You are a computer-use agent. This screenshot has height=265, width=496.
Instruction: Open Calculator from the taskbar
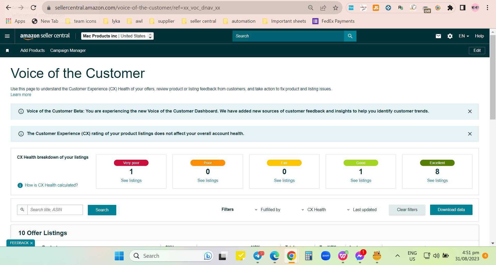tap(309, 256)
